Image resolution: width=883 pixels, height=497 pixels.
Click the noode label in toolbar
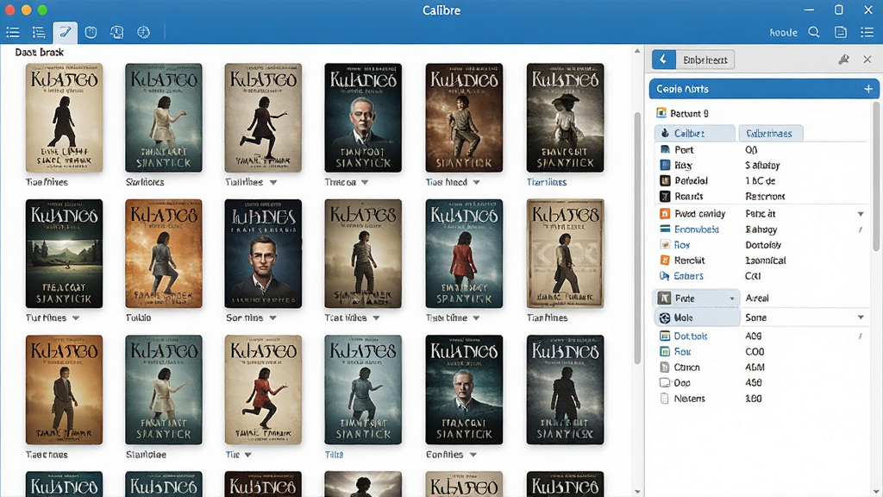[x=783, y=33]
